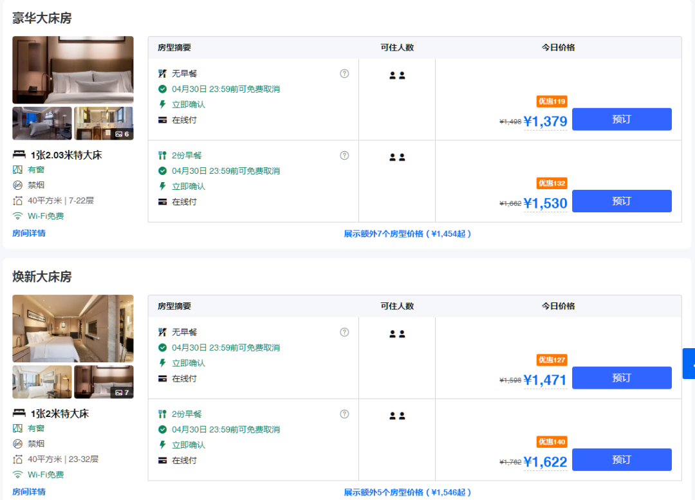View main photo of 豪华大床房

click(x=73, y=69)
